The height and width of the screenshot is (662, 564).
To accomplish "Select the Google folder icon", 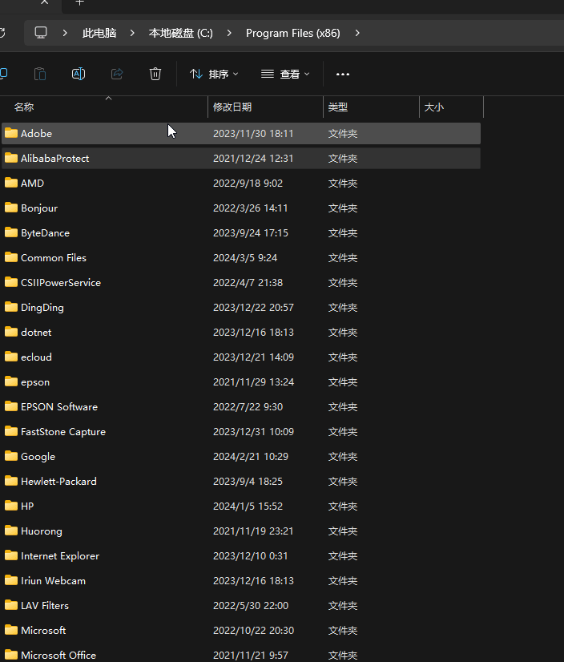I will tap(11, 456).
